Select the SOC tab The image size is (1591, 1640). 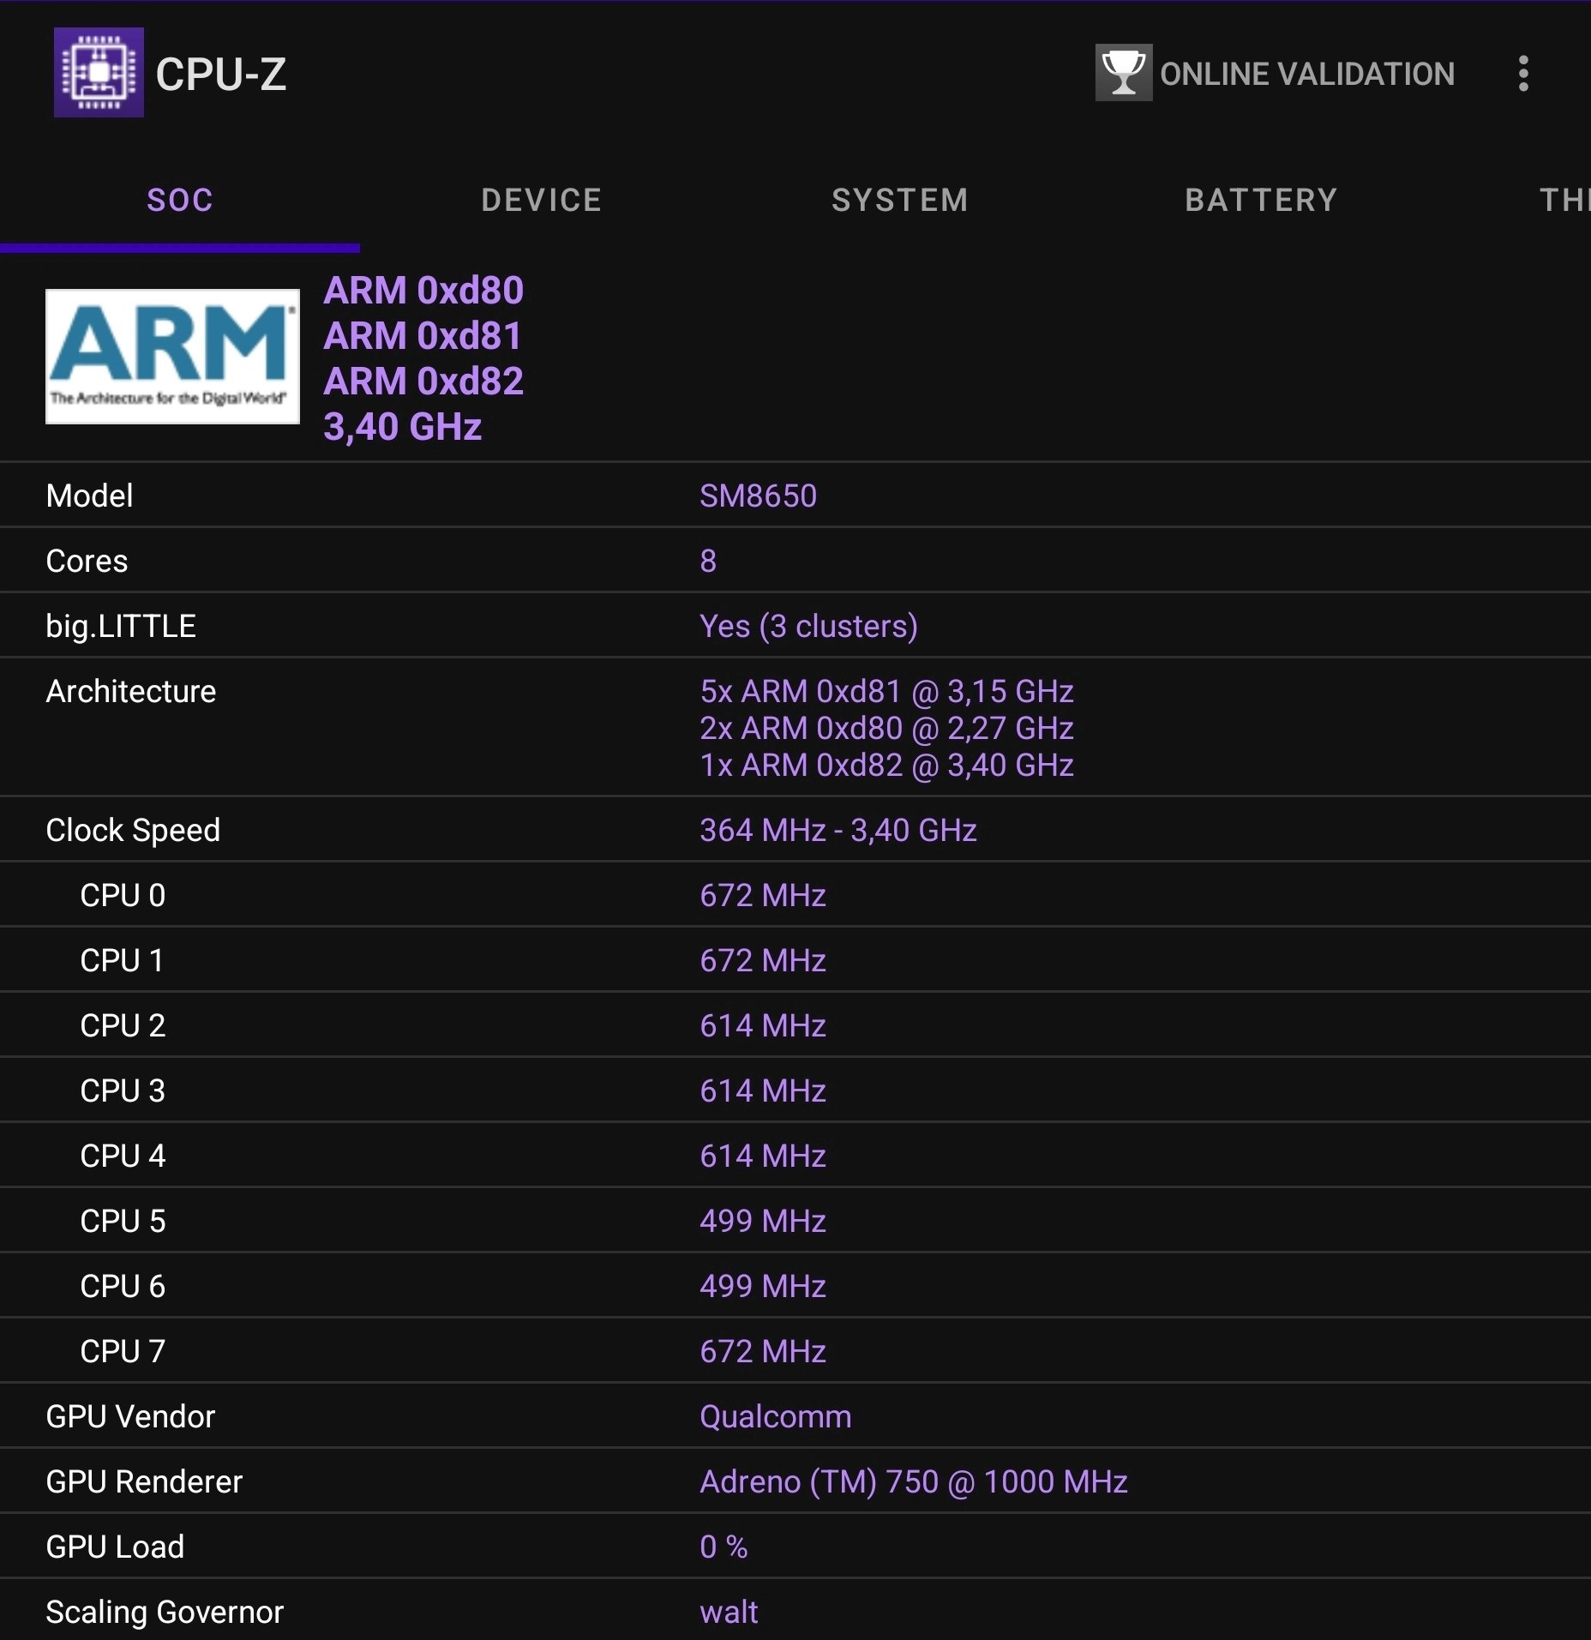coord(180,200)
